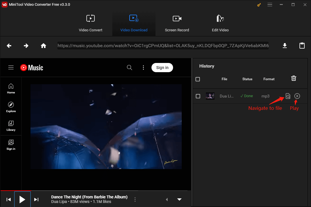
Task: Close the MiniTool Video Converter window
Action: [x=305, y=5]
